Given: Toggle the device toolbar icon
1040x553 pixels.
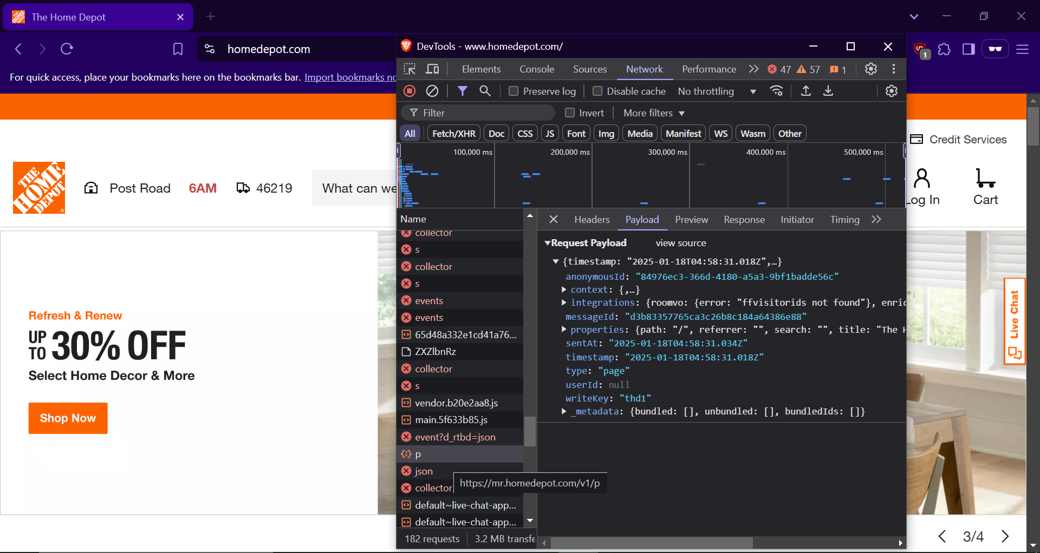Looking at the screenshot, I should [x=432, y=69].
